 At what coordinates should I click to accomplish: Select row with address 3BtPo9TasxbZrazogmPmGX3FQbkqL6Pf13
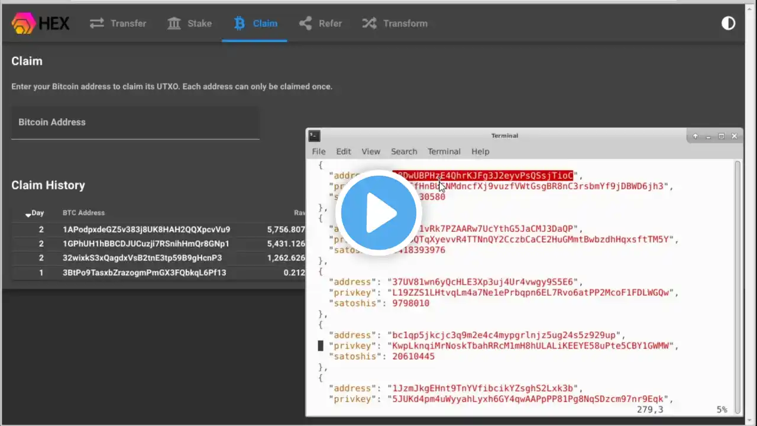coord(158,273)
